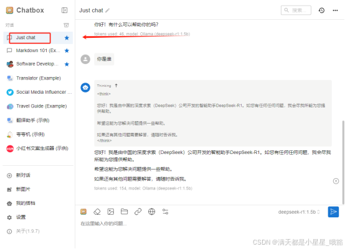Open Software Developer conversation
The width and height of the screenshot is (345, 249).
(x=38, y=64)
